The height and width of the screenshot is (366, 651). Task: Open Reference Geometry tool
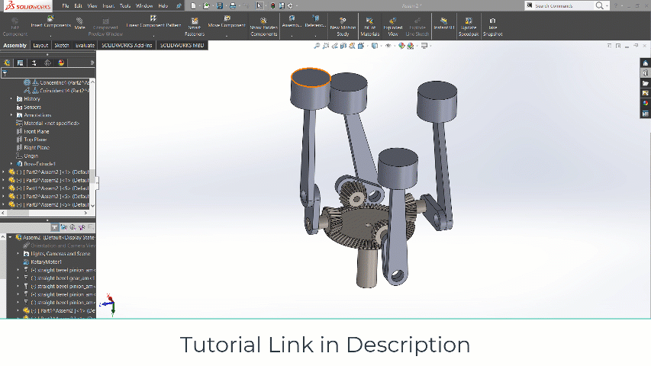tap(315, 22)
